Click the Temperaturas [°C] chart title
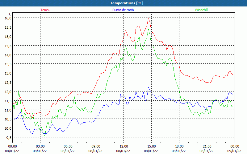The width and height of the screenshot is (247, 154). [127, 3]
